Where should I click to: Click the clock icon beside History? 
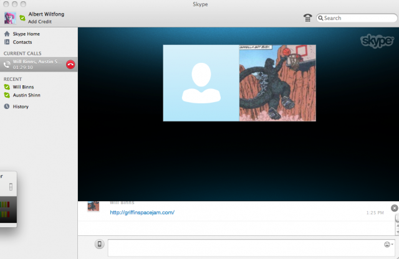[x=7, y=106]
